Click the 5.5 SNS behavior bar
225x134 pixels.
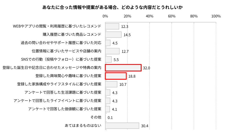coord(108,59)
